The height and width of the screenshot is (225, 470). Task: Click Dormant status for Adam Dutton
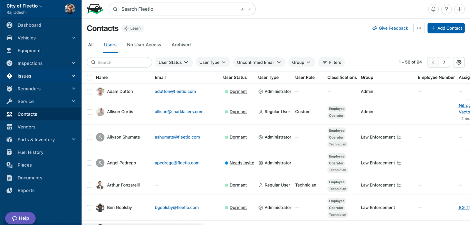click(238, 92)
